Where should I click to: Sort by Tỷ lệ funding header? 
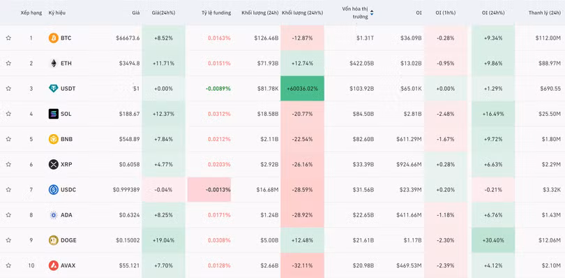(x=216, y=13)
